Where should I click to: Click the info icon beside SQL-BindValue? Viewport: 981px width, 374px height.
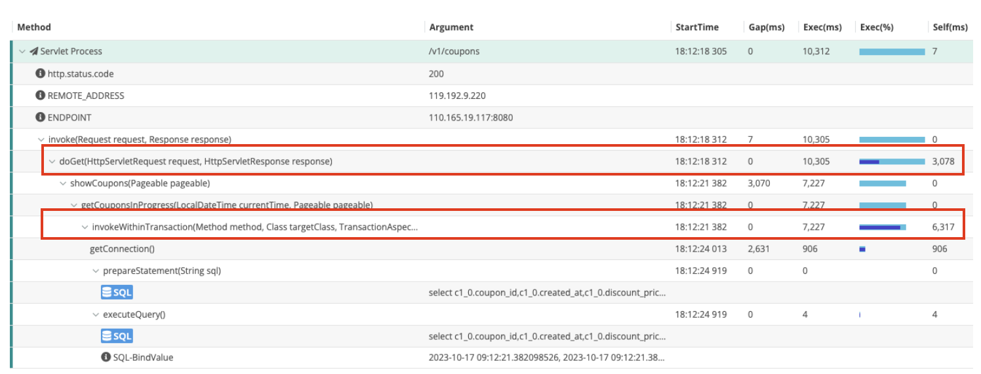coord(106,358)
